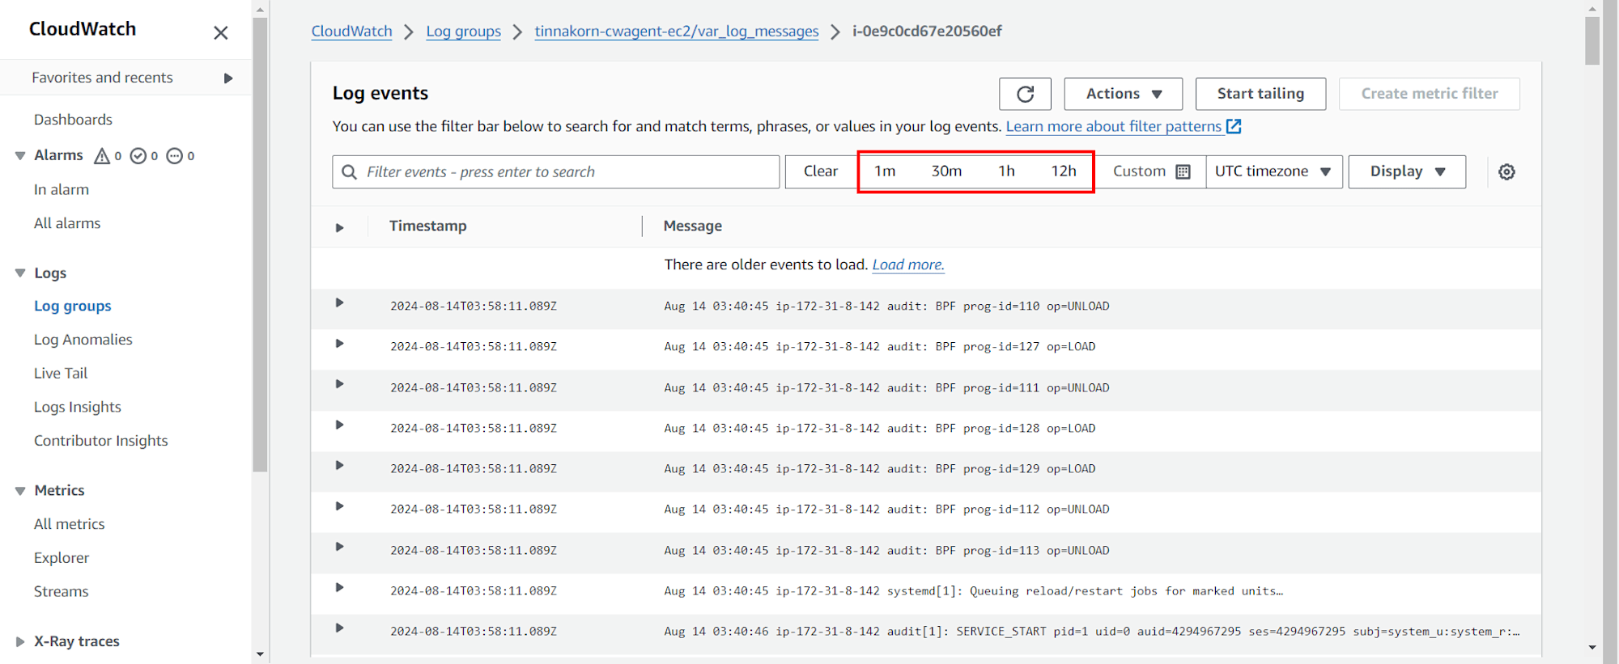Image resolution: width=1619 pixels, height=664 pixels.
Task: Open Contributor Insights sidebar item
Action: [x=101, y=441]
